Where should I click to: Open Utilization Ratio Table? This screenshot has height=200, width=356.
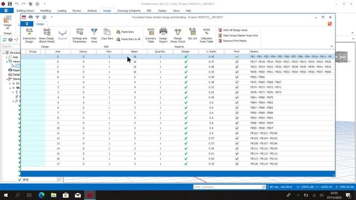[x=206, y=36]
